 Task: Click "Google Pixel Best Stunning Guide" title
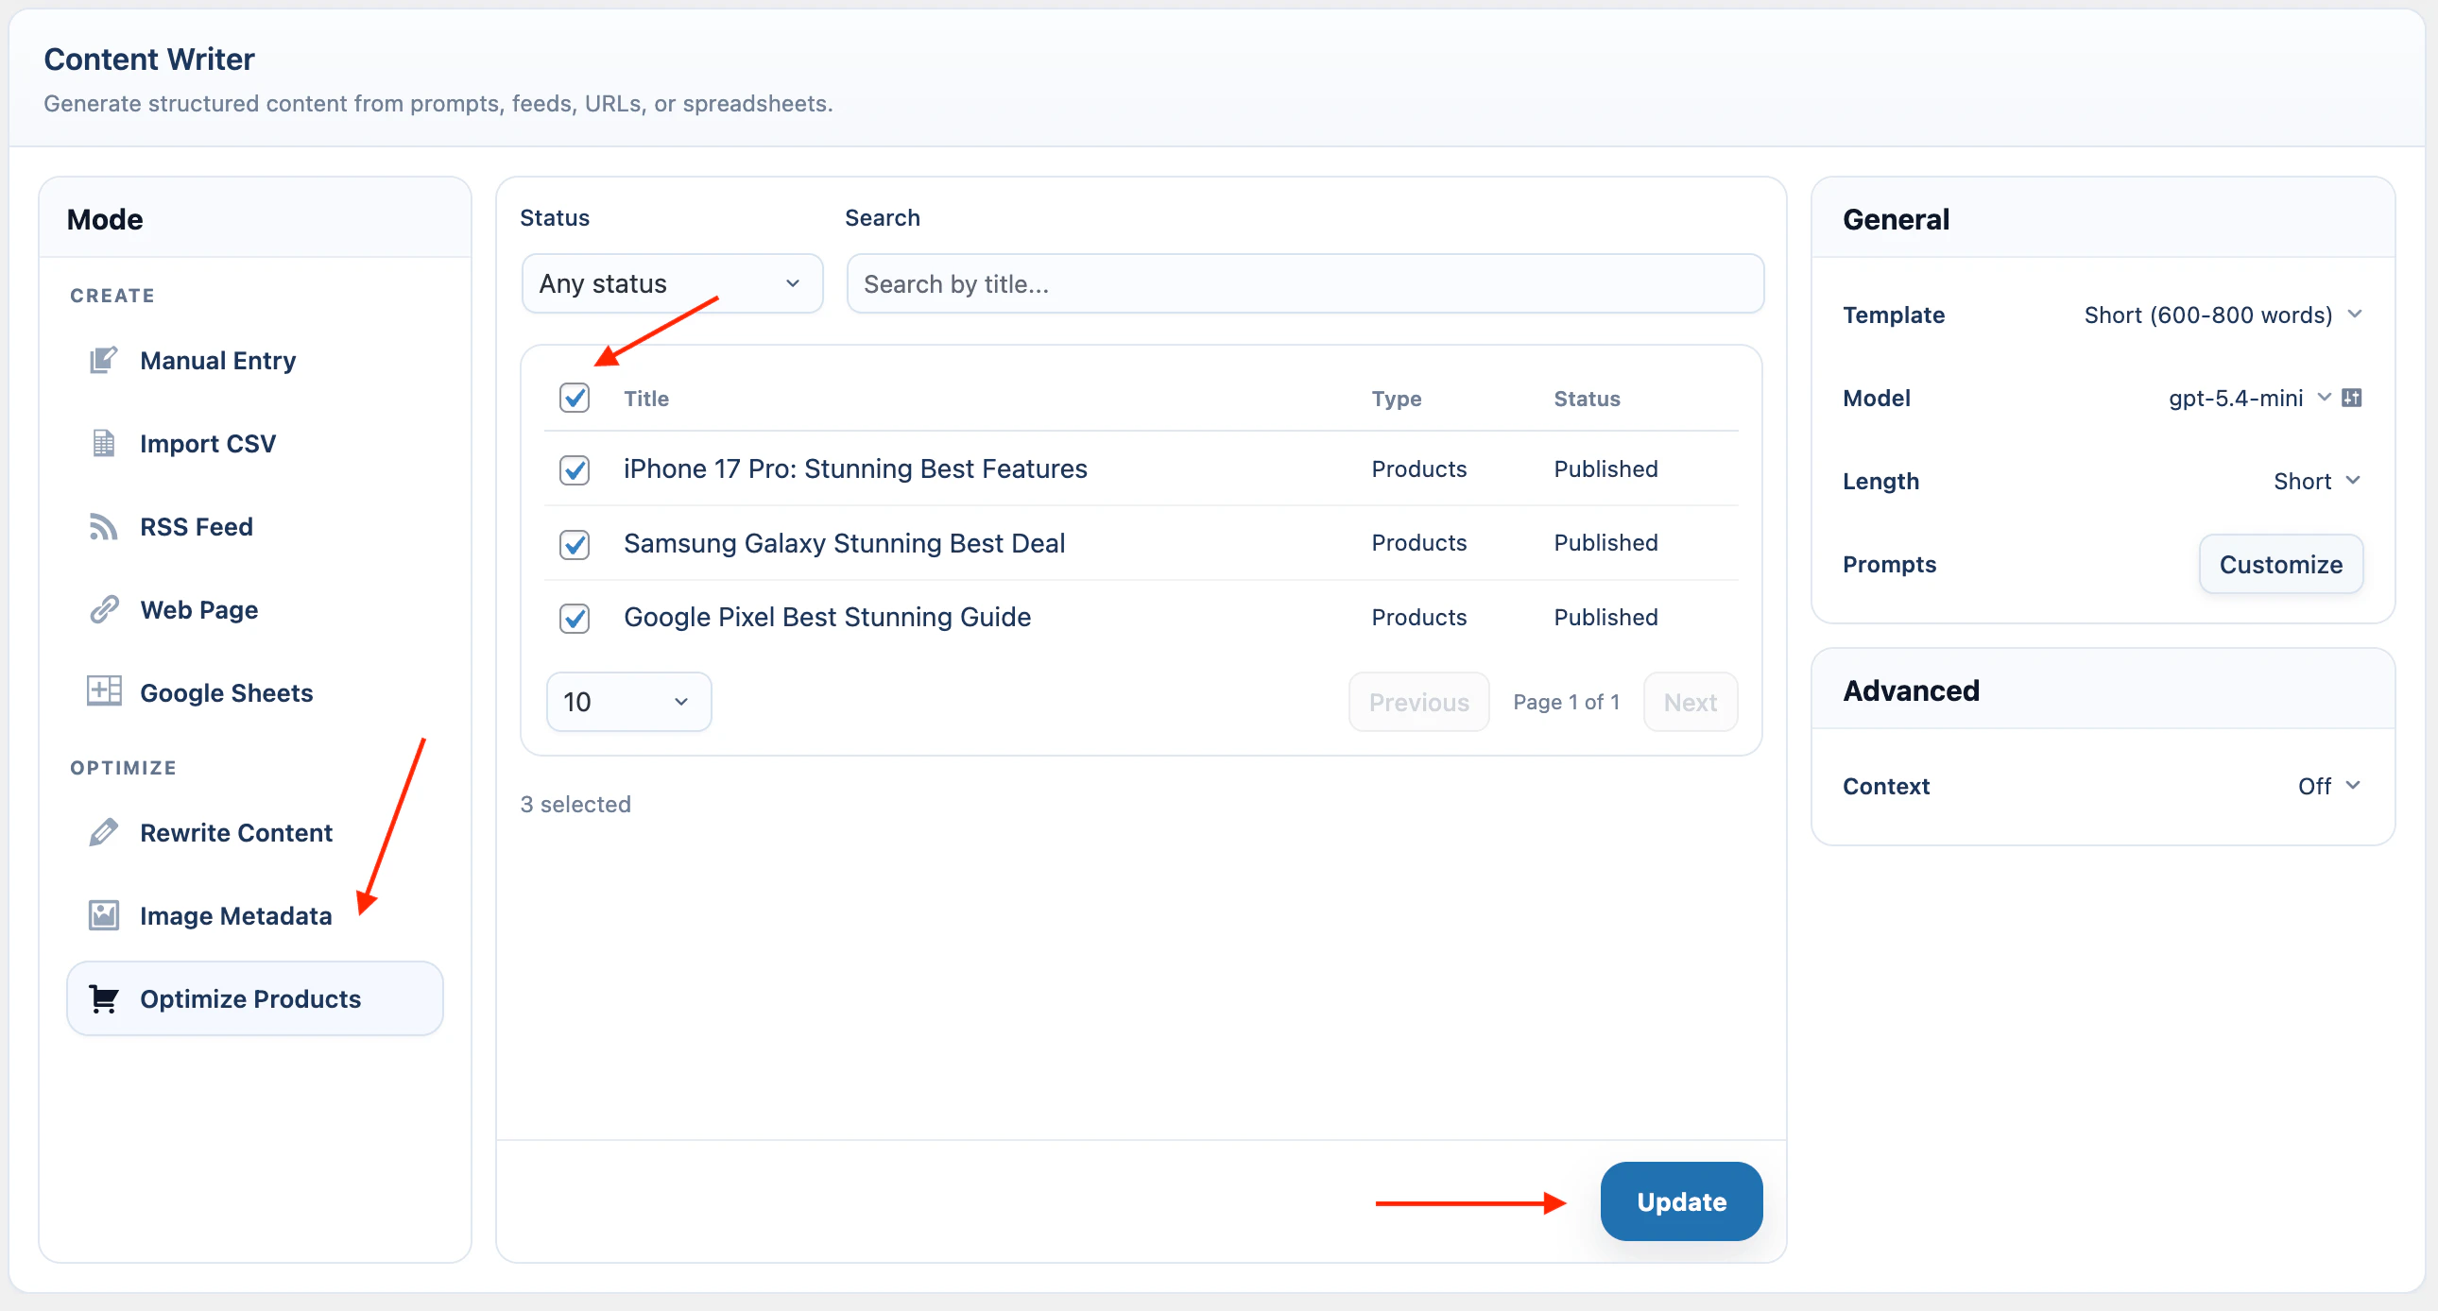click(827, 617)
